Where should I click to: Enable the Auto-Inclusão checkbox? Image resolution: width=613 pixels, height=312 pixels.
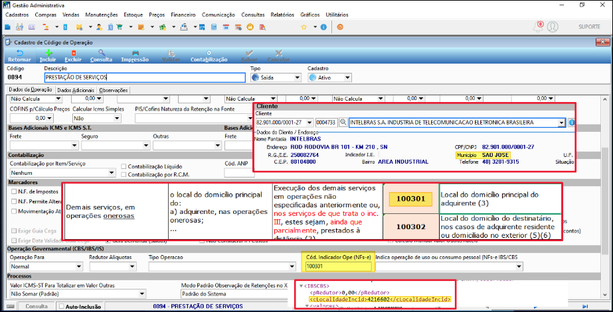pos(61,307)
